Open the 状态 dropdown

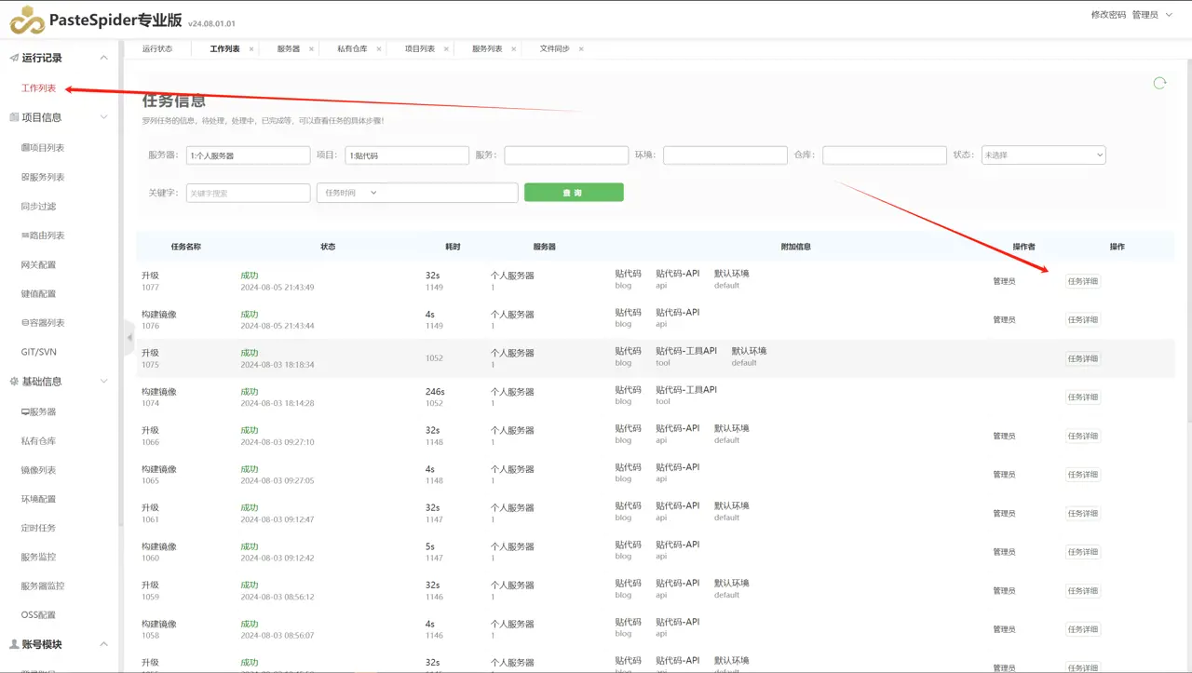(x=1043, y=155)
